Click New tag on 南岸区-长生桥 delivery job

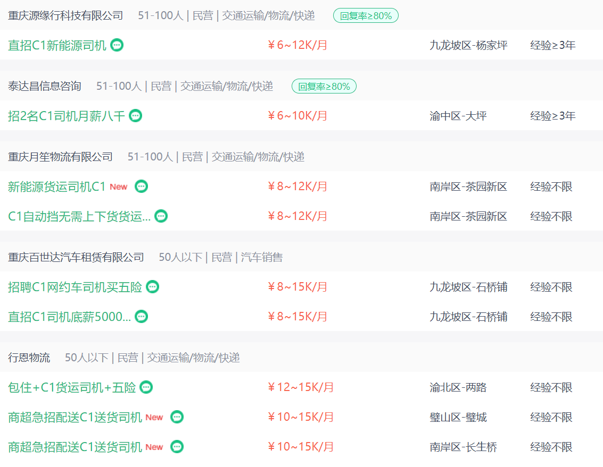(154, 447)
